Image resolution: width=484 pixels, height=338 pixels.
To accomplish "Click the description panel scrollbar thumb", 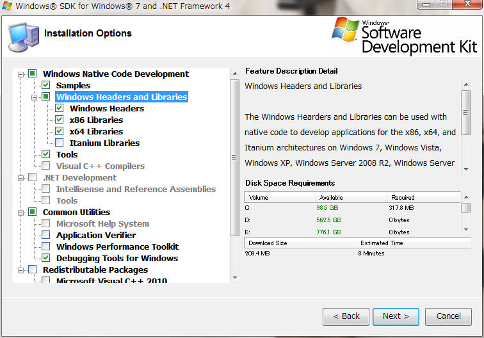I will click(x=466, y=113).
